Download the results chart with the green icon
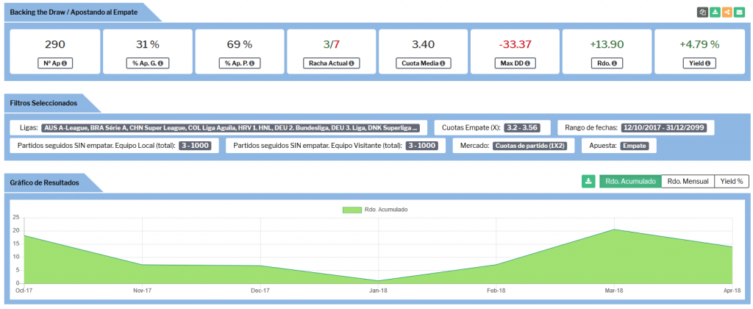 [x=588, y=181]
